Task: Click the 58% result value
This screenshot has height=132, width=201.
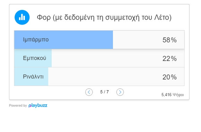Action: 169,40
